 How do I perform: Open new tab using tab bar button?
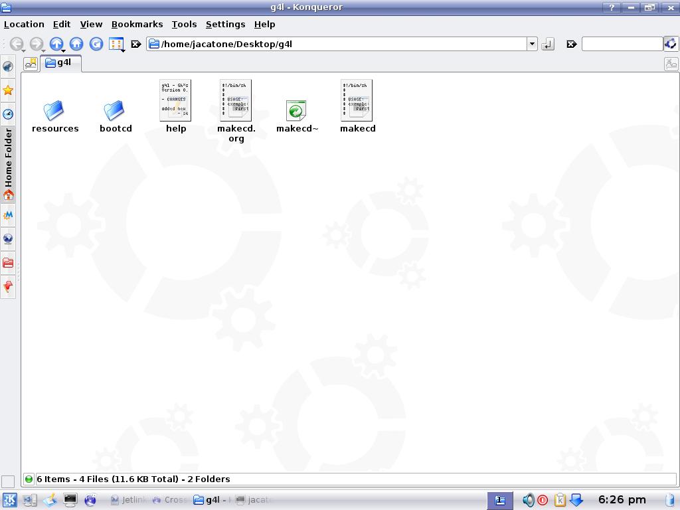(31, 63)
